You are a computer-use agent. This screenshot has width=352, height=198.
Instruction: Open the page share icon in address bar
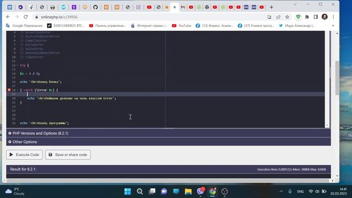pyautogui.click(x=278, y=17)
